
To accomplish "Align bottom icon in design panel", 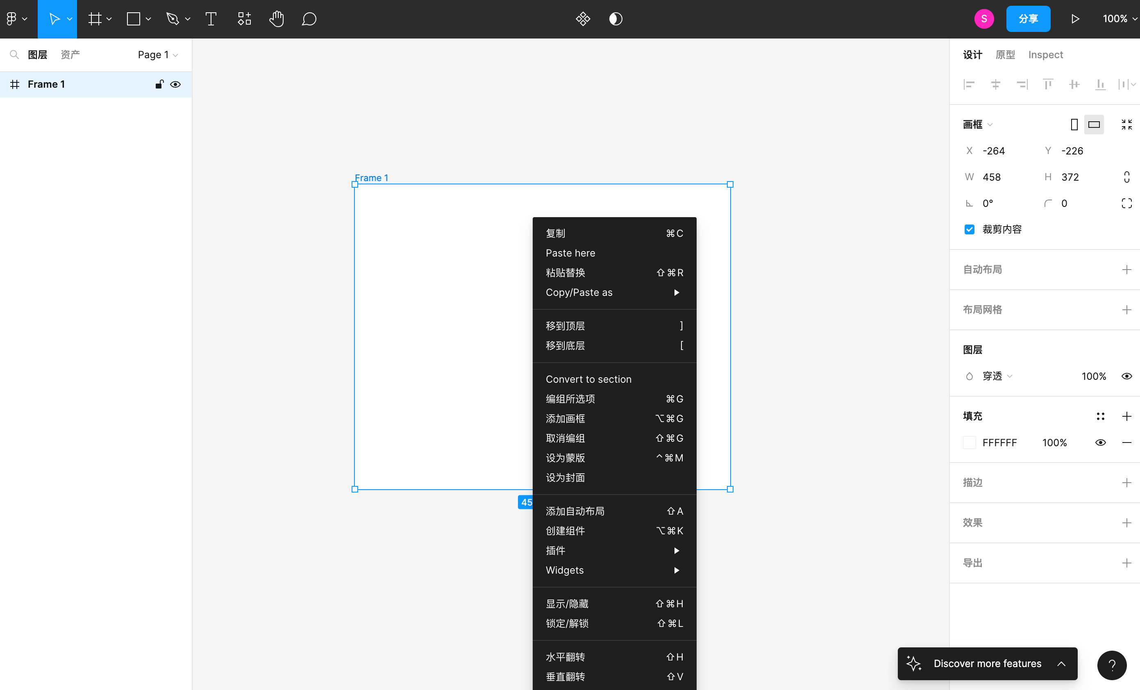I will pyautogui.click(x=1100, y=84).
